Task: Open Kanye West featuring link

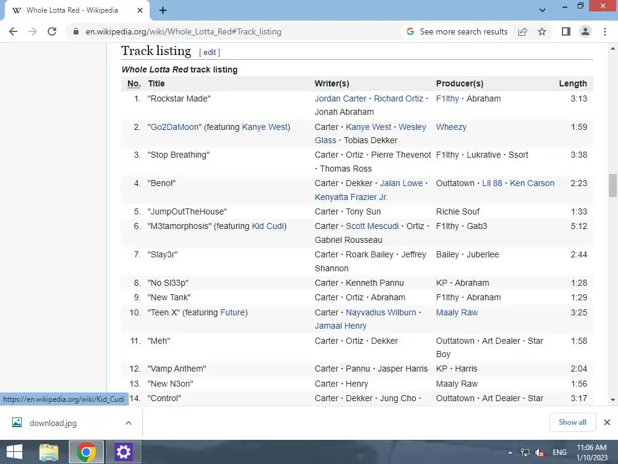Action: (265, 127)
